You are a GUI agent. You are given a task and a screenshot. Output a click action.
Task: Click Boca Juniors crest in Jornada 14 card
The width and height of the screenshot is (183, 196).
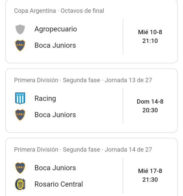(x=20, y=168)
